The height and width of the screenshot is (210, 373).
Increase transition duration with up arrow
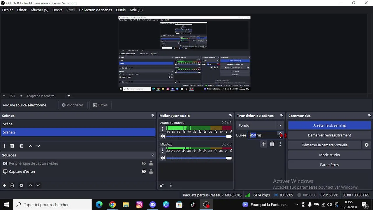point(281,134)
